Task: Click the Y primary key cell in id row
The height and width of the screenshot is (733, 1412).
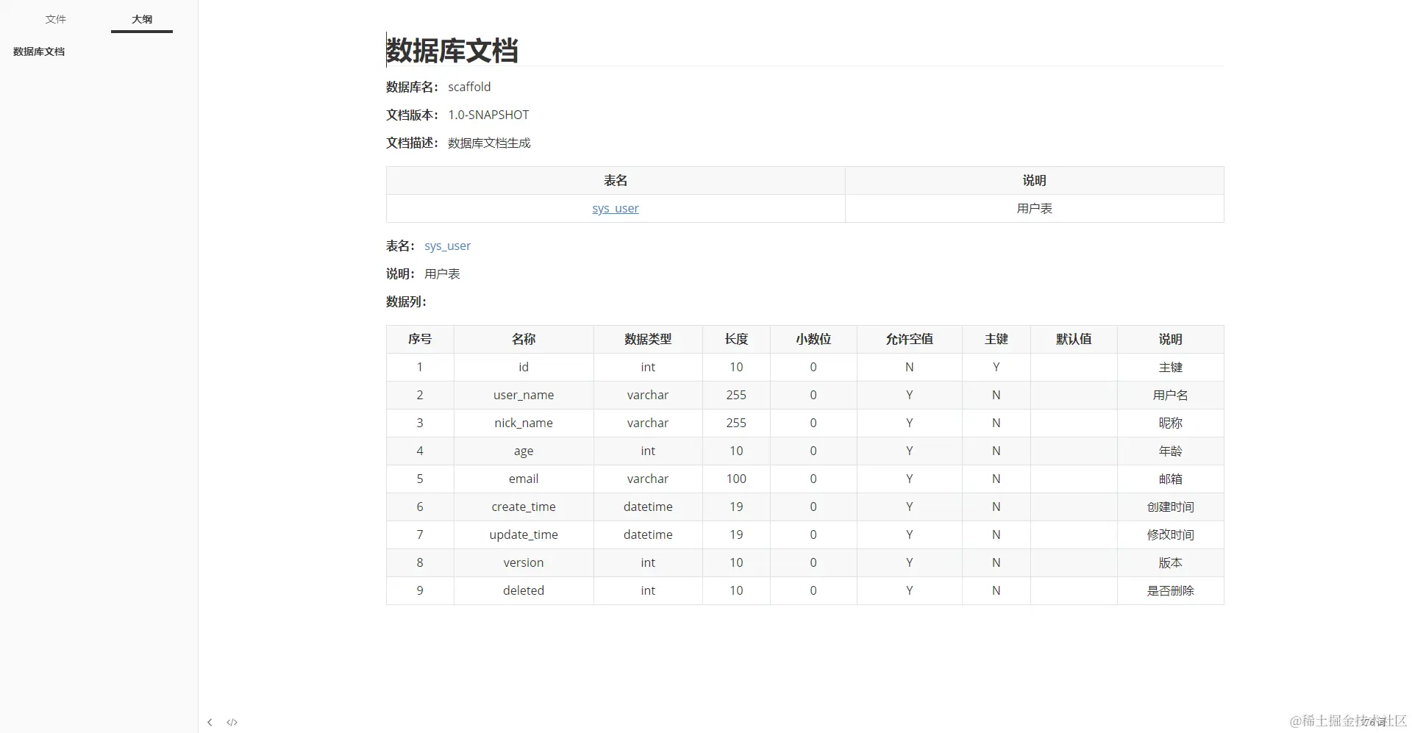Action: coord(996,367)
